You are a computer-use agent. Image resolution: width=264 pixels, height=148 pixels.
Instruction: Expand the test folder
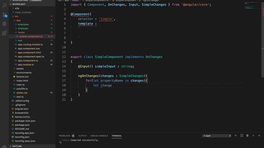coord(20,40)
